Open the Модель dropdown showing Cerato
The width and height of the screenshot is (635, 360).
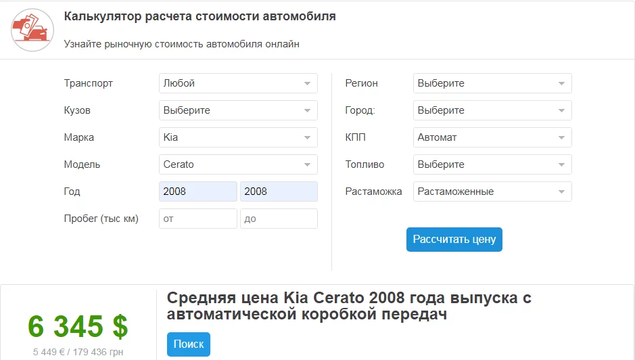pyautogui.click(x=238, y=164)
